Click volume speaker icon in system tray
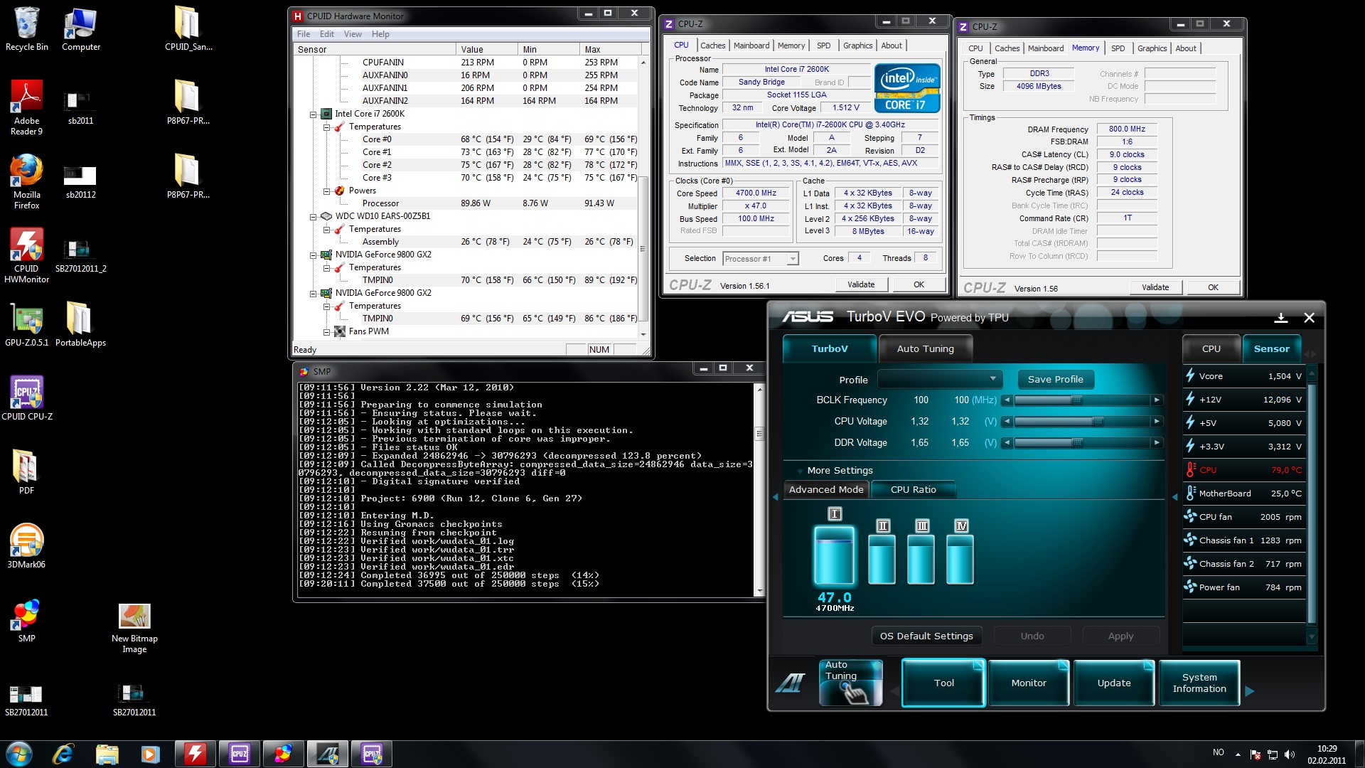1365x768 pixels. (1290, 754)
